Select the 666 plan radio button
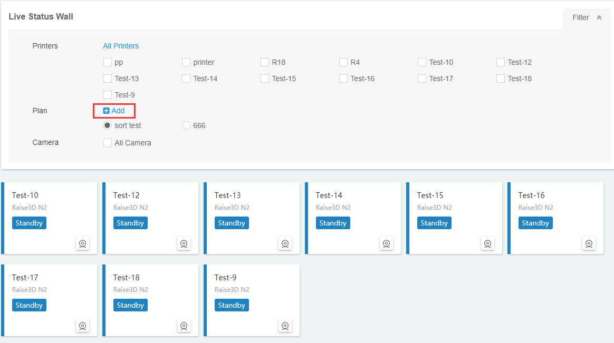This screenshot has width=614, height=343. [x=186, y=125]
